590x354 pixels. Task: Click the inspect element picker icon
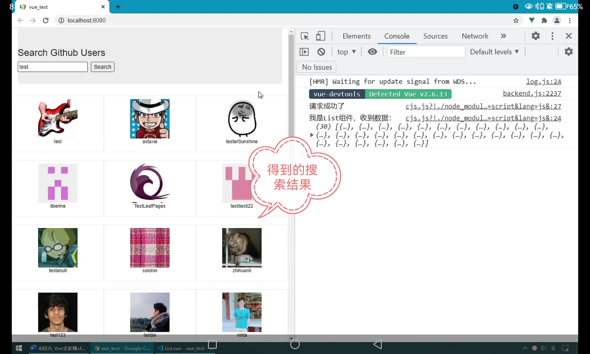pos(304,36)
